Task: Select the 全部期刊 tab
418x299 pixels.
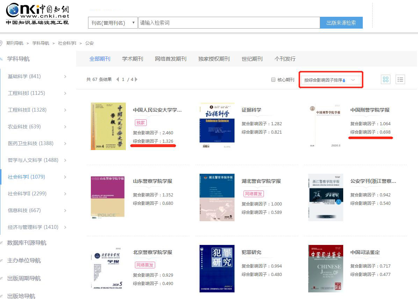Action: coord(100,59)
